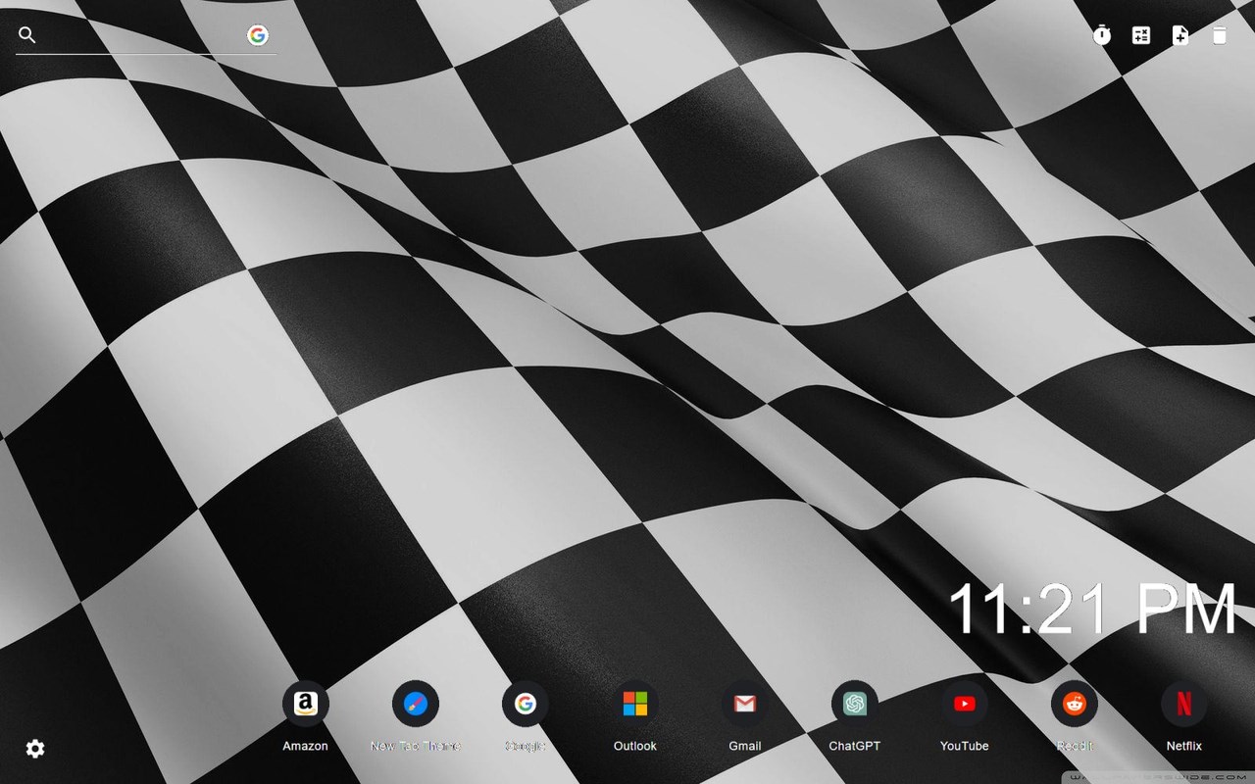
Task: Open the YouTube shortcut icon
Action: (x=965, y=704)
